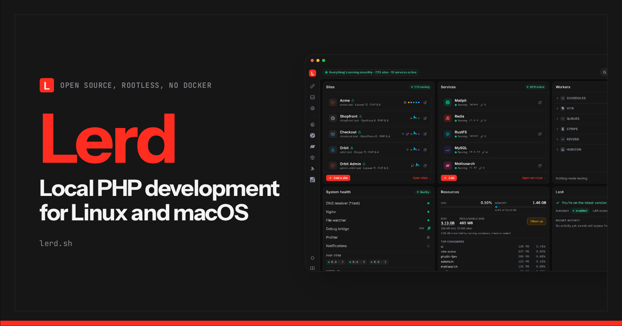
Task: Open the links icon in sidebar
Action: (x=312, y=86)
